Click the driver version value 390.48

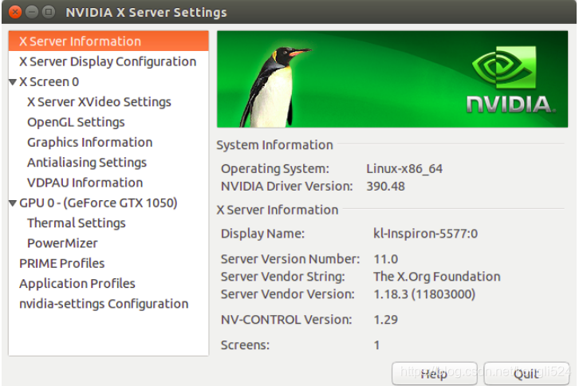pyautogui.click(x=385, y=186)
